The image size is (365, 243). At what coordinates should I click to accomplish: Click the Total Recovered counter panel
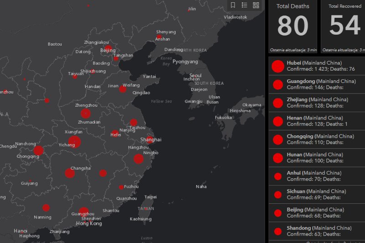click(x=344, y=26)
